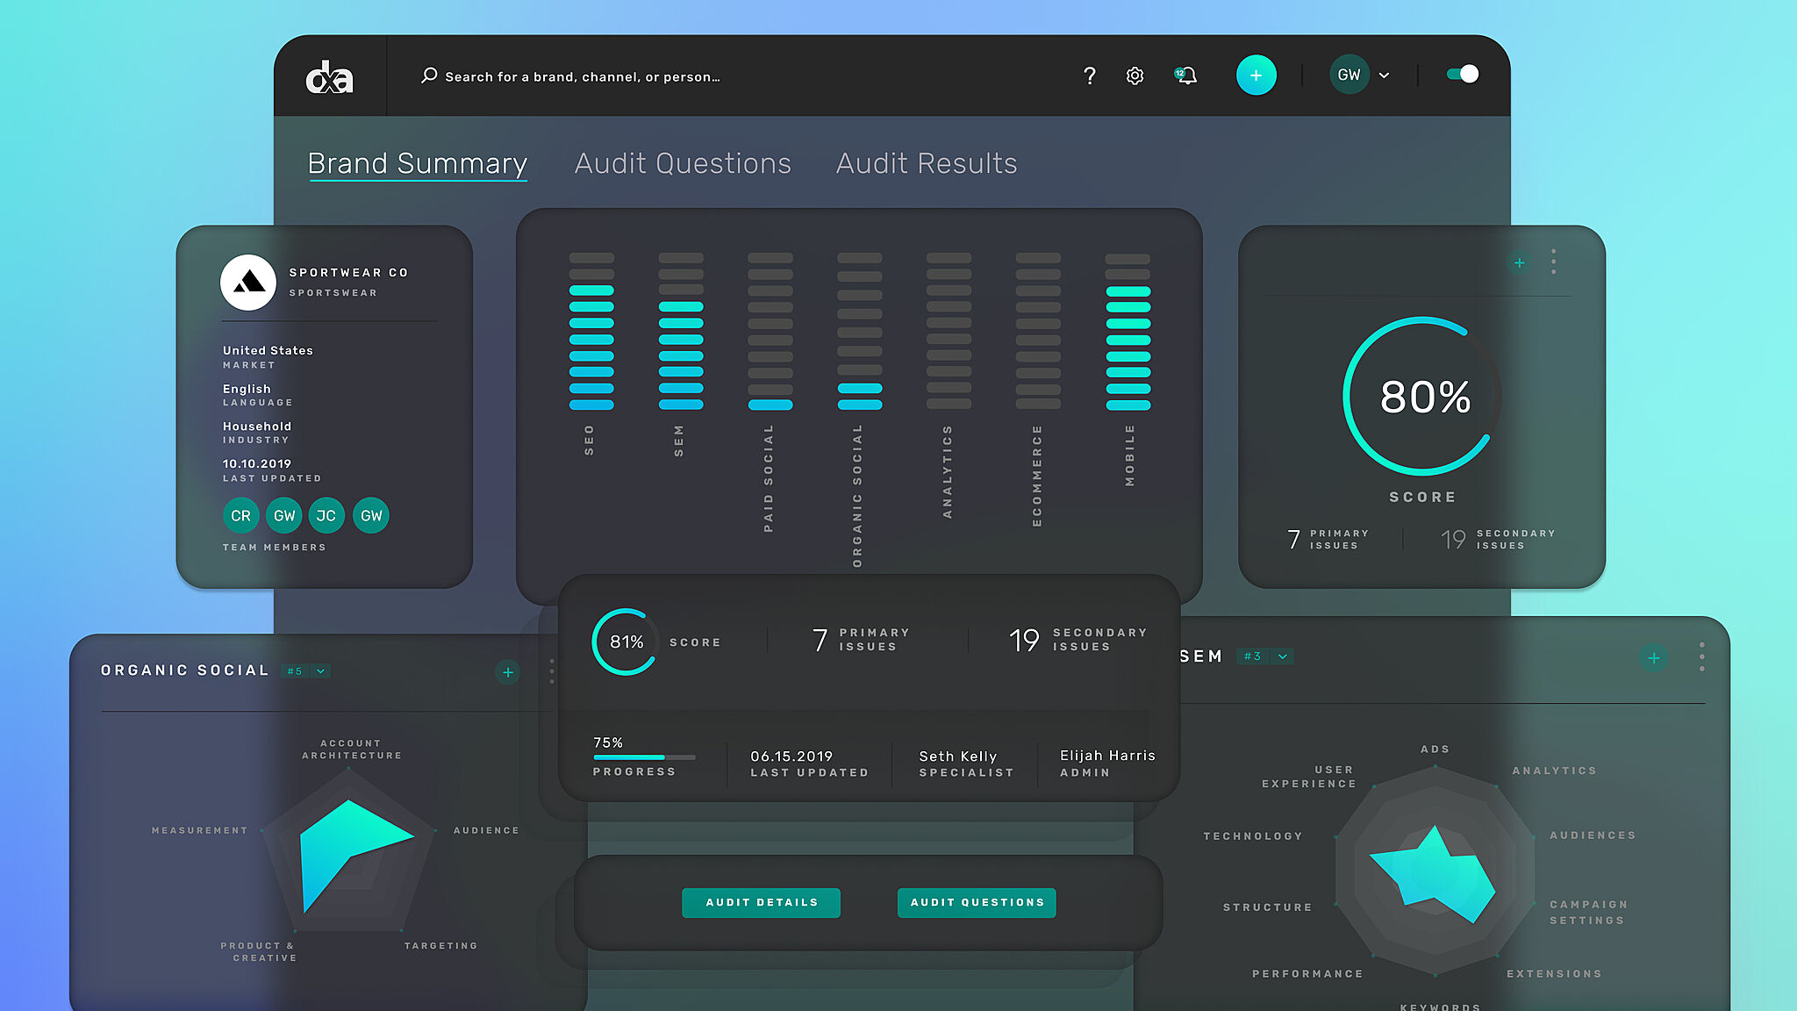Open the Audit Details button

tap(762, 903)
